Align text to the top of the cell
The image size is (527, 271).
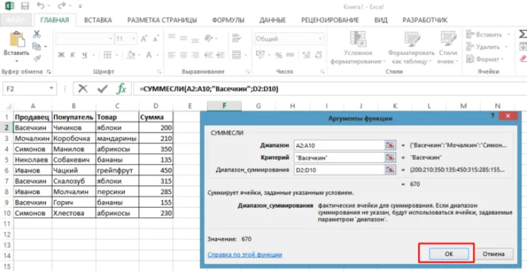click(172, 37)
